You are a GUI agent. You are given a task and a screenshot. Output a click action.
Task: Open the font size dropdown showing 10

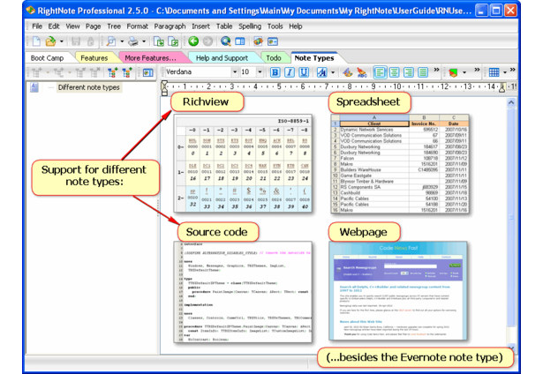260,72
